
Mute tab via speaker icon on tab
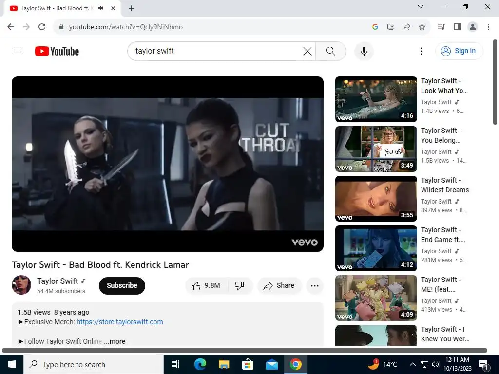(x=101, y=8)
